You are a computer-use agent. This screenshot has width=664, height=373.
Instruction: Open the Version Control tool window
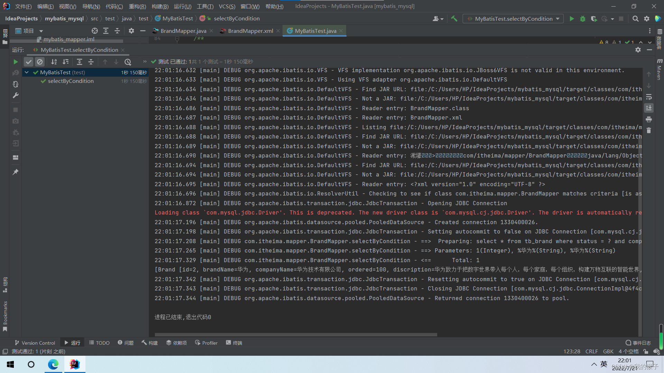pyautogui.click(x=35, y=343)
